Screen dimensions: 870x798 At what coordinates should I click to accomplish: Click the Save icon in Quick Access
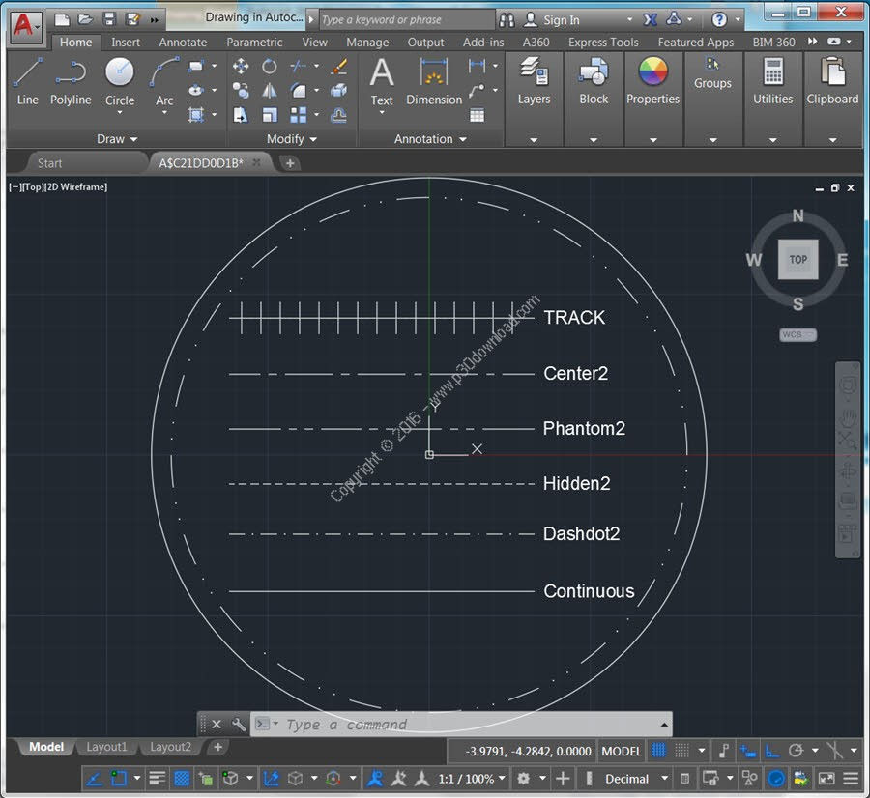coord(109,19)
